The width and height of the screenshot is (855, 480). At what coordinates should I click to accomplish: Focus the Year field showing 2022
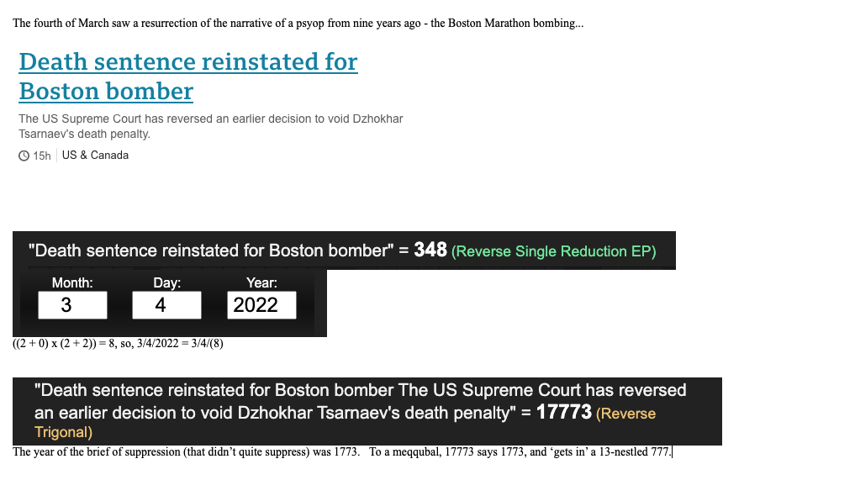[x=261, y=305]
